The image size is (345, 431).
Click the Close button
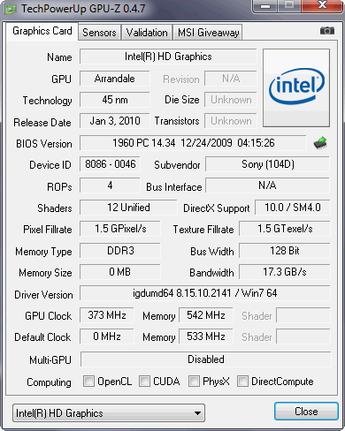pos(306,412)
